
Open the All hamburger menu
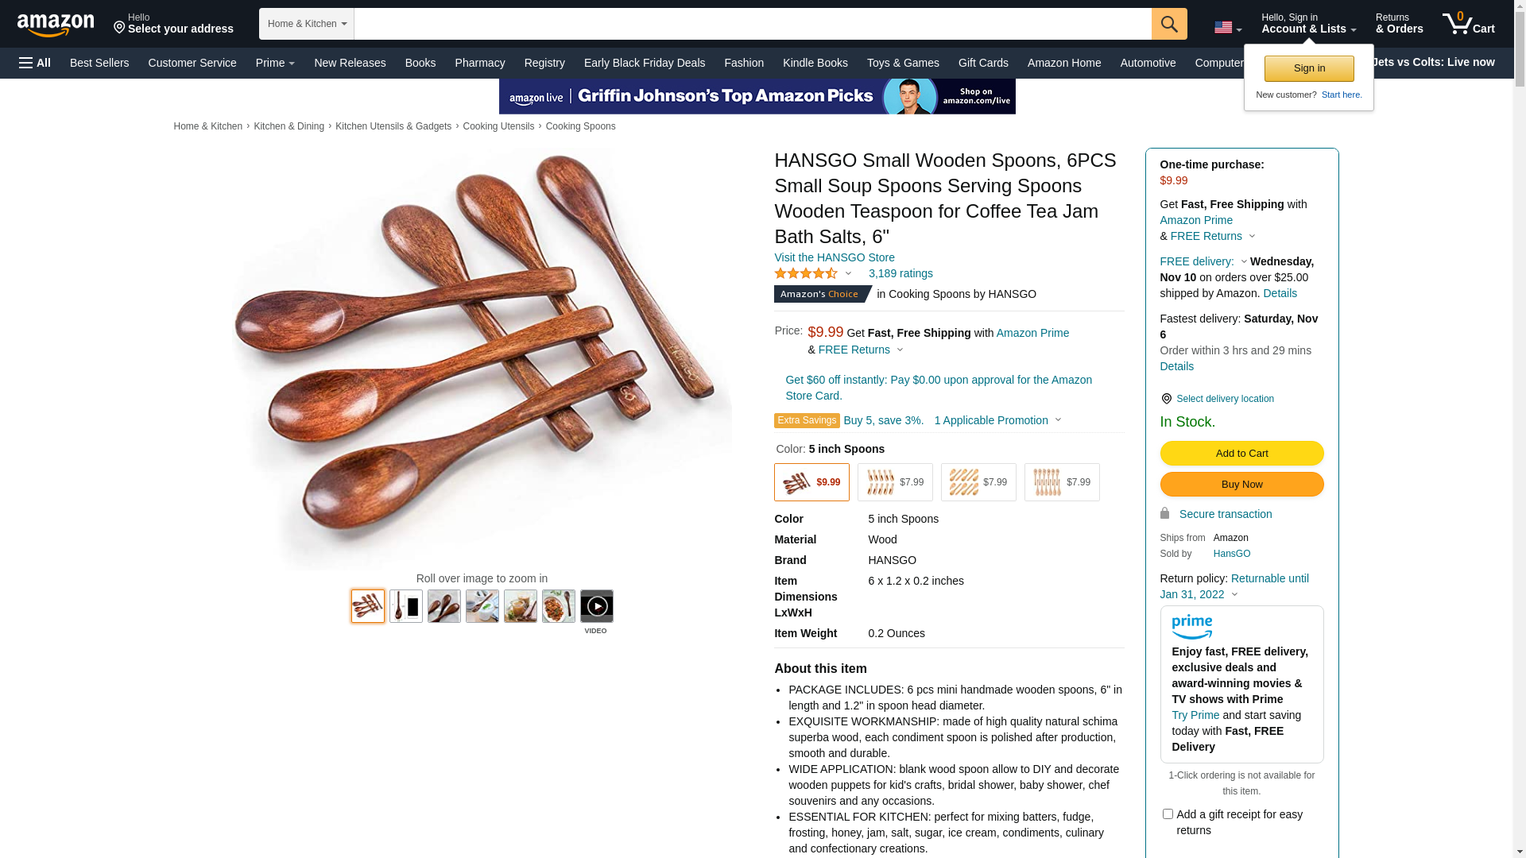pyautogui.click(x=35, y=63)
